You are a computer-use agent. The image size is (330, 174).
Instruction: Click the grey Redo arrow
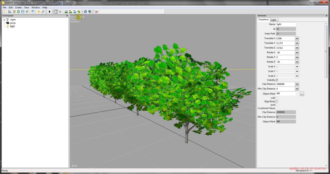pos(43,12)
